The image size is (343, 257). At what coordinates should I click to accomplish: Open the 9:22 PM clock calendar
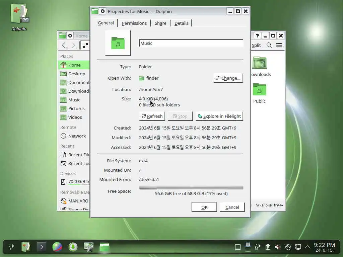[x=324, y=247]
